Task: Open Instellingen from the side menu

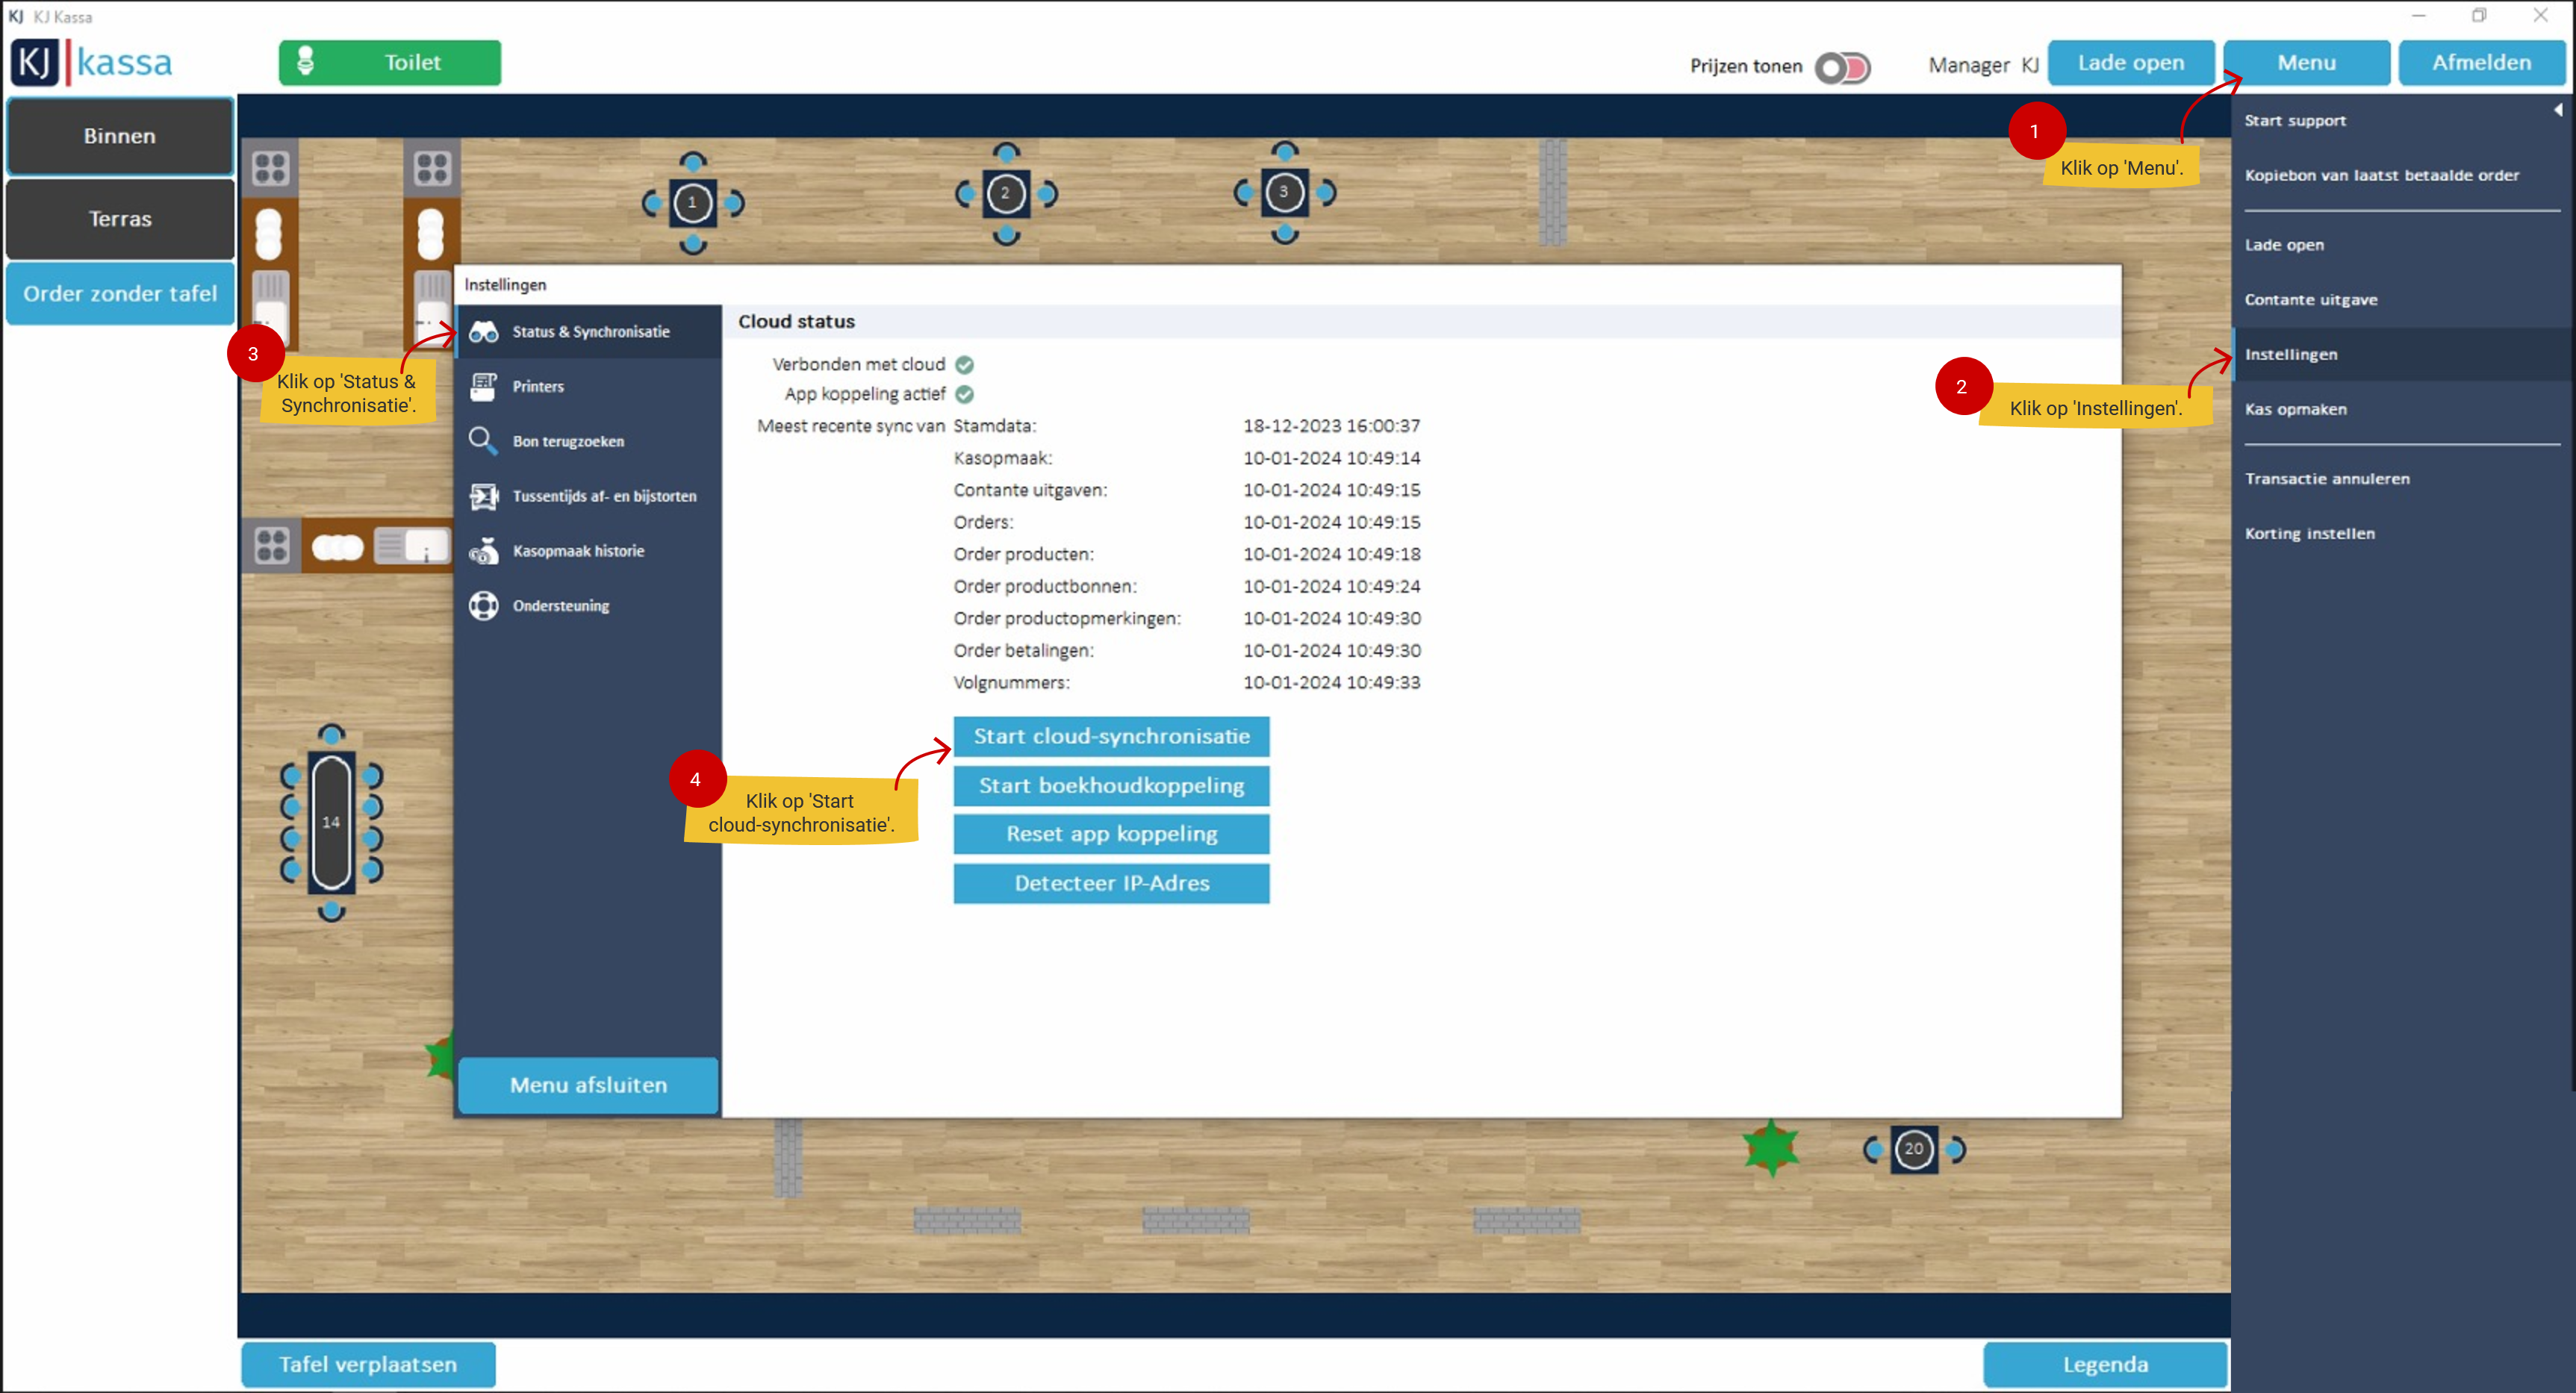Action: pyautogui.click(x=2290, y=354)
